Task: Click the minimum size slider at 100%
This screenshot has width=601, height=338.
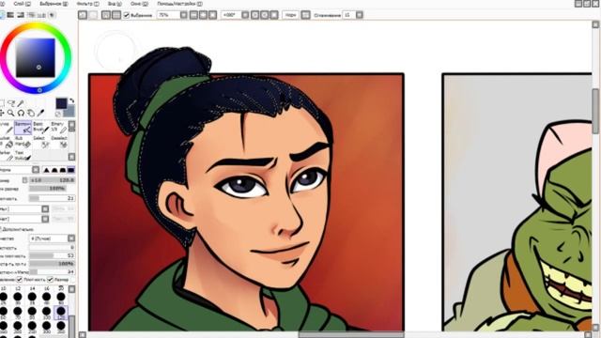Action: 48,189
